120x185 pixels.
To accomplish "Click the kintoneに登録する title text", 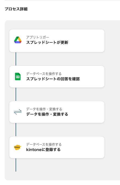I will tap(43, 150).
